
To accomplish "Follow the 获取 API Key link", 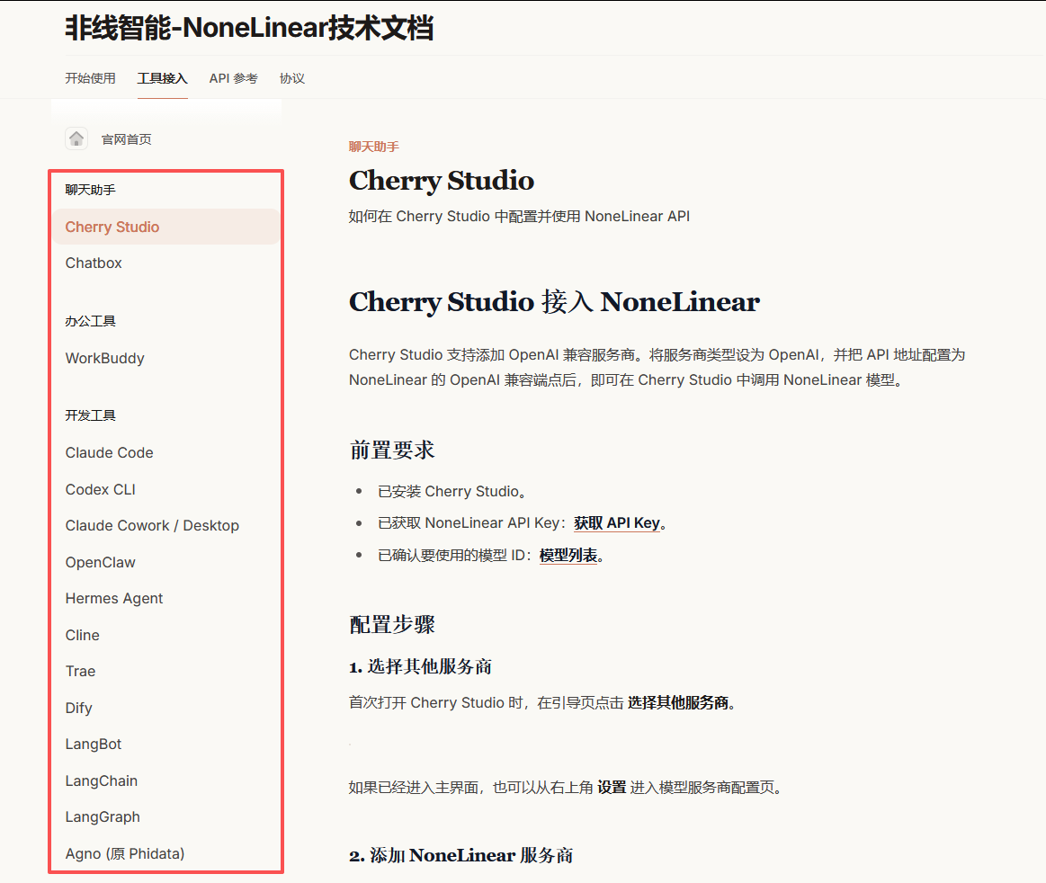I will point(617,522).
